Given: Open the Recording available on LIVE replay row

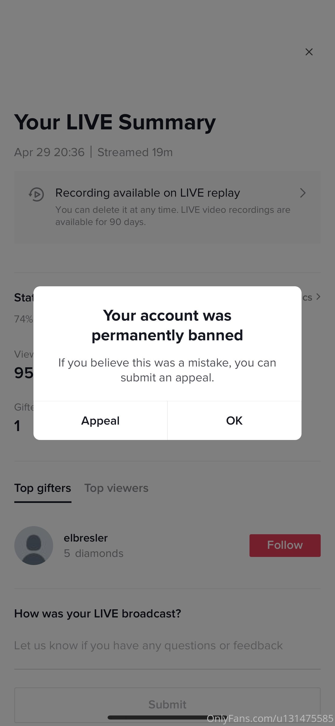Looking at the screenshot, I should click(x=167, y=207).
